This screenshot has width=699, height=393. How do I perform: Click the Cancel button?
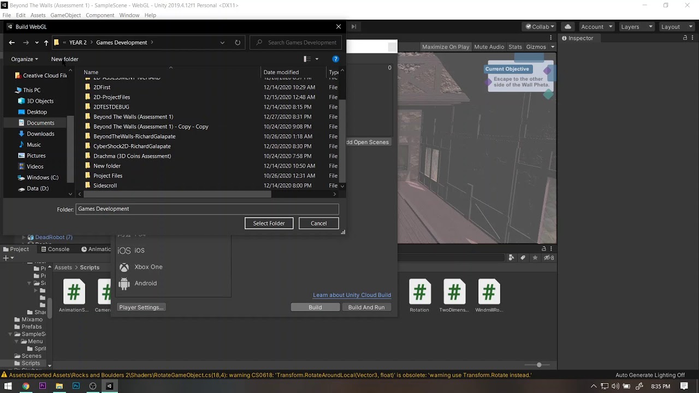(x=318, y=223)
